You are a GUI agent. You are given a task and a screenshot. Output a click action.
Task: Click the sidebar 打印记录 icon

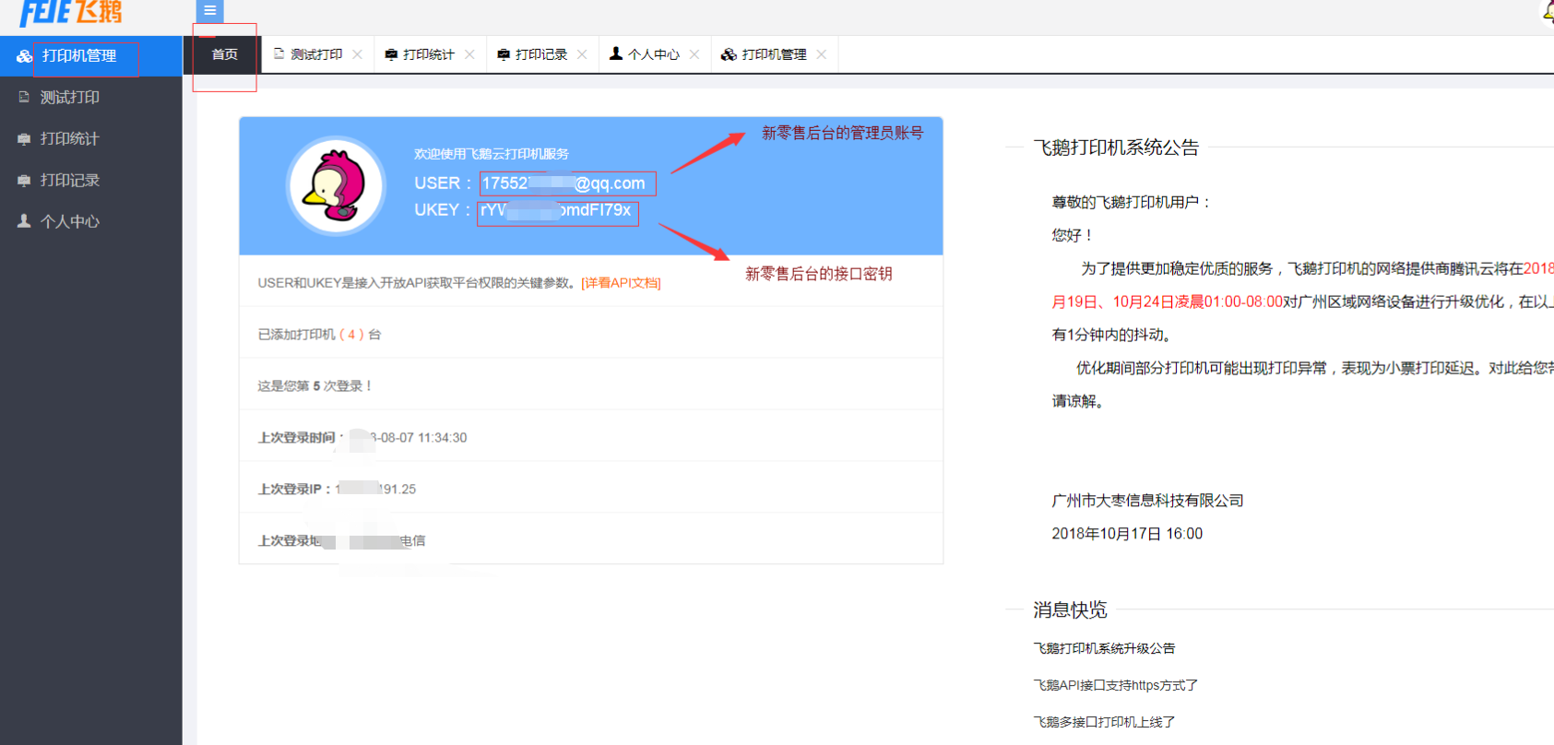24,180
